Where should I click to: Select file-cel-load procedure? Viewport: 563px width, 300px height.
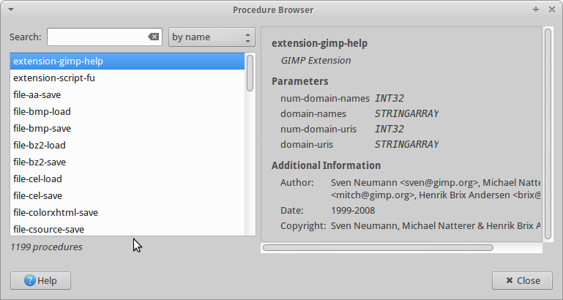click(127, 179)
